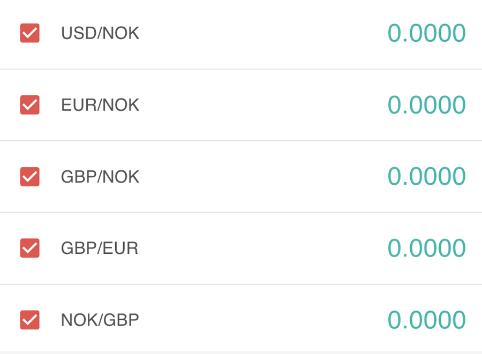Tap the NOK/GBP pair label

tap(100, 320)
